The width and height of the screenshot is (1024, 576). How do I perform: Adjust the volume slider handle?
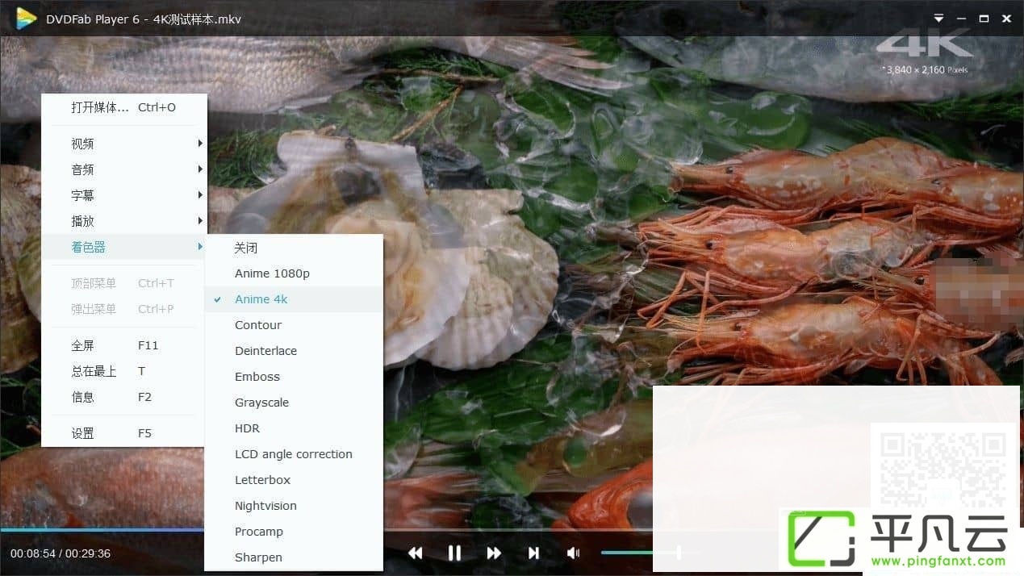point(679,552)
